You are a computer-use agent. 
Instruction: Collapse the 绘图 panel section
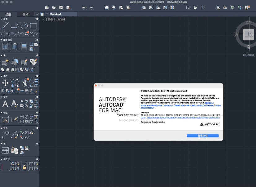point(2,19)
